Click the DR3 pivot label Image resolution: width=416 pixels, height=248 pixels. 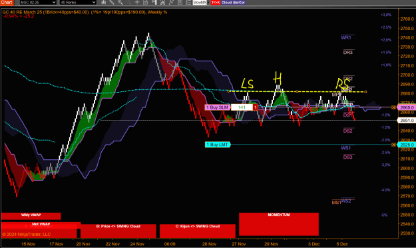coord(348,53)
